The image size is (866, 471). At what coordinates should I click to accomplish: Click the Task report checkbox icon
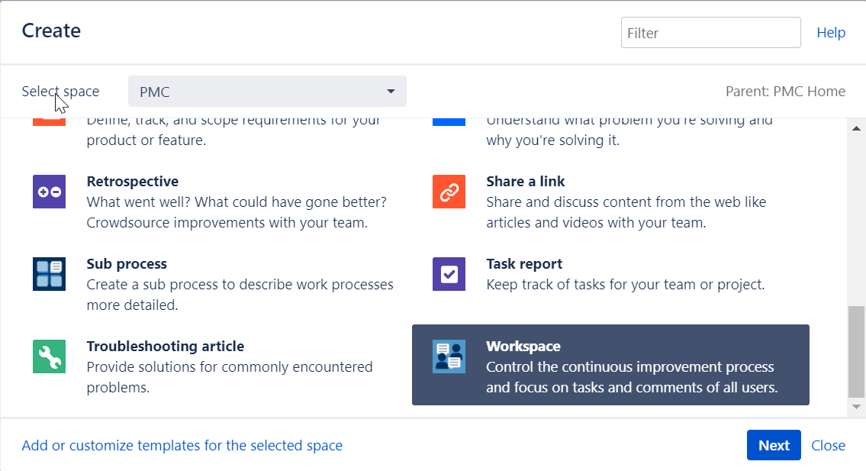tap(449, 274)
